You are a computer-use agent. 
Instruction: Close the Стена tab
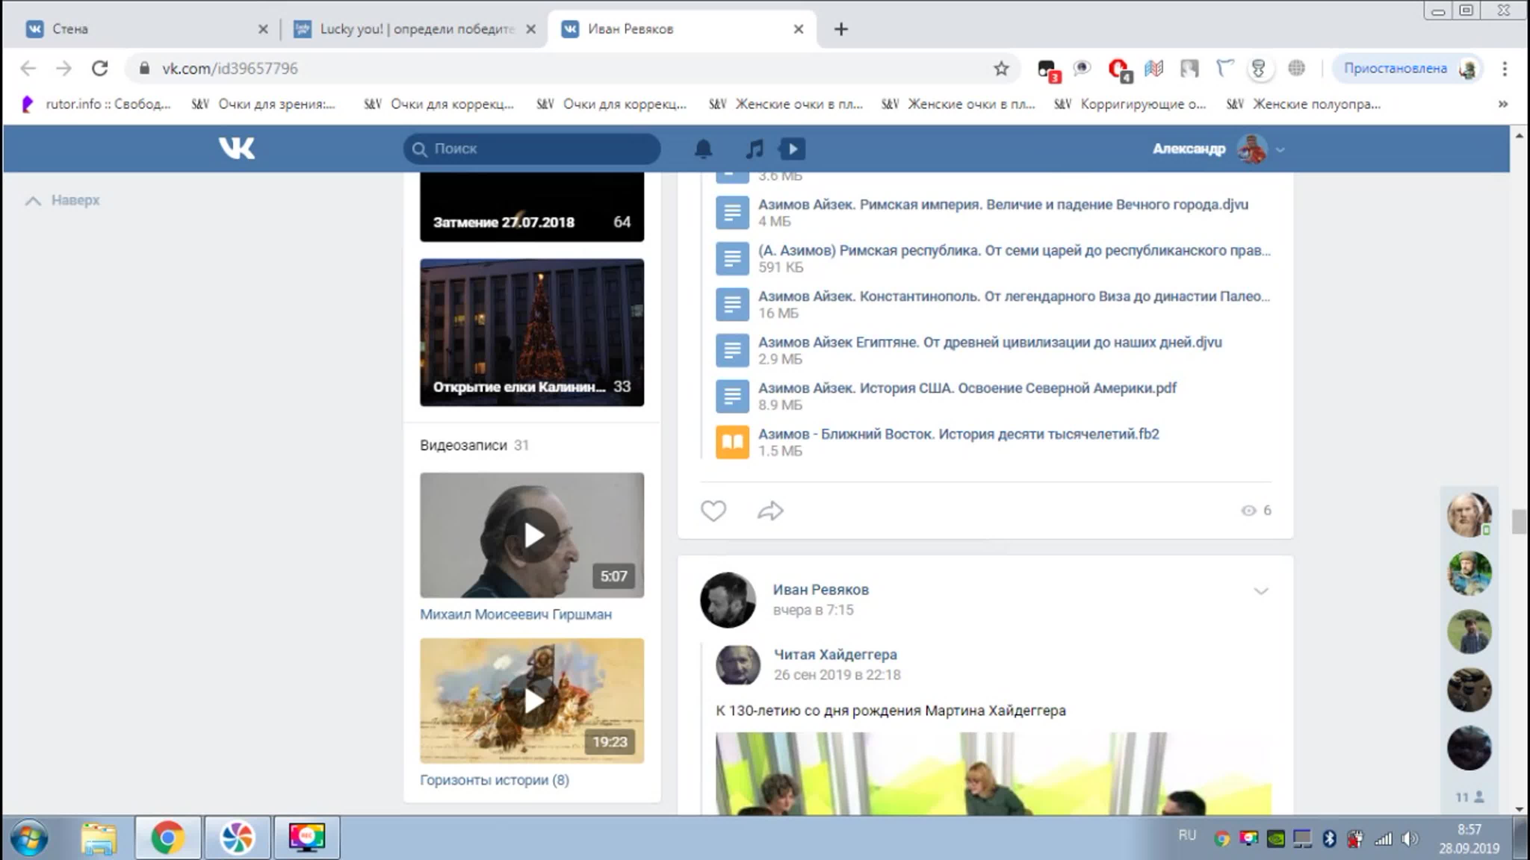[263, 29]
